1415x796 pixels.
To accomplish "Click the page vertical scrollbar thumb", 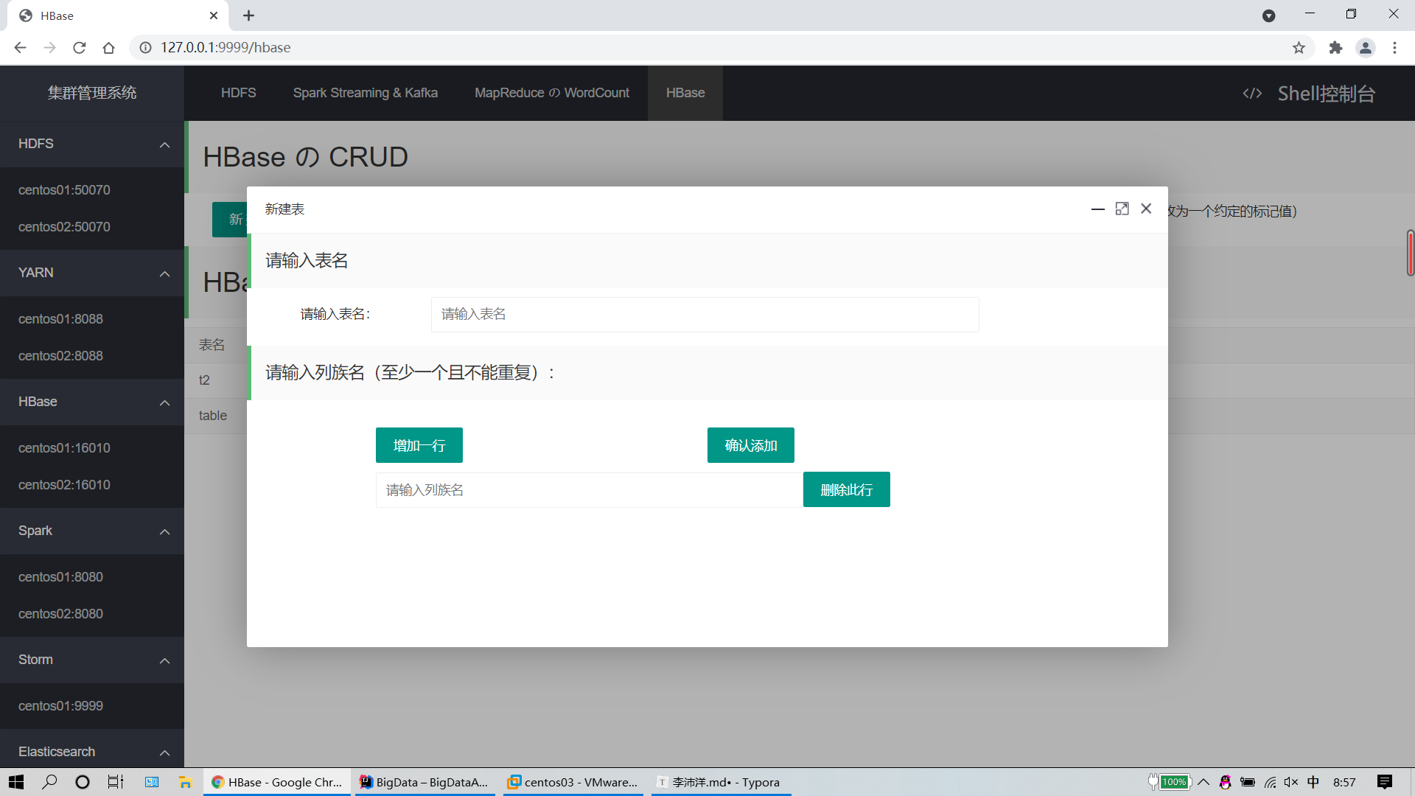I will point(1410,253).
